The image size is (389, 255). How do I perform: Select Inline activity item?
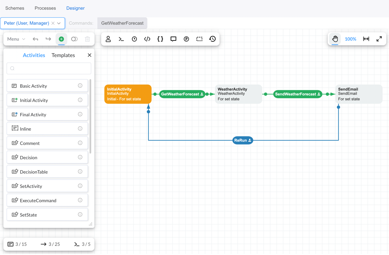click(x=47, y=129)
